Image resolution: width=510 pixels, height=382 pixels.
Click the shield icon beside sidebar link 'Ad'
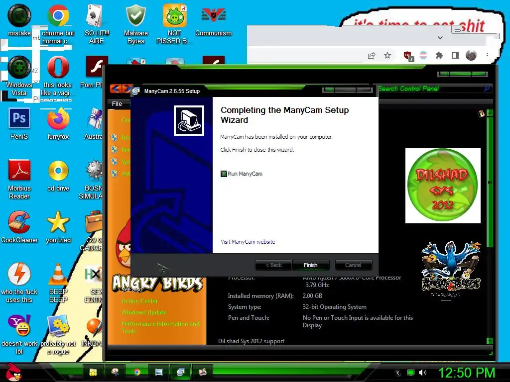click(114, 174)
